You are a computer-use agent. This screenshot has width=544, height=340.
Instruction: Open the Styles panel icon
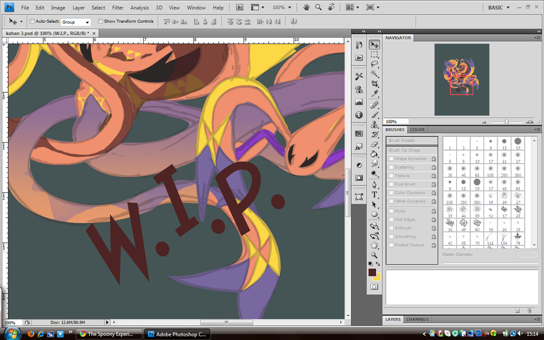(359, 146)
